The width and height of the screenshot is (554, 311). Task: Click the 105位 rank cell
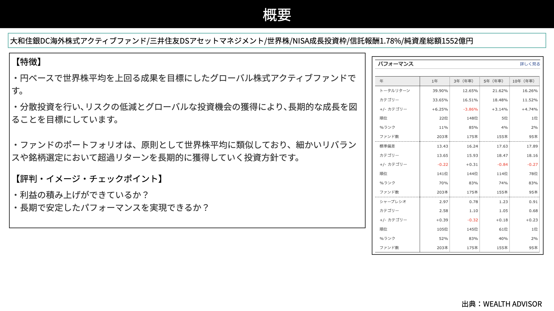click(x=442, y=230)
